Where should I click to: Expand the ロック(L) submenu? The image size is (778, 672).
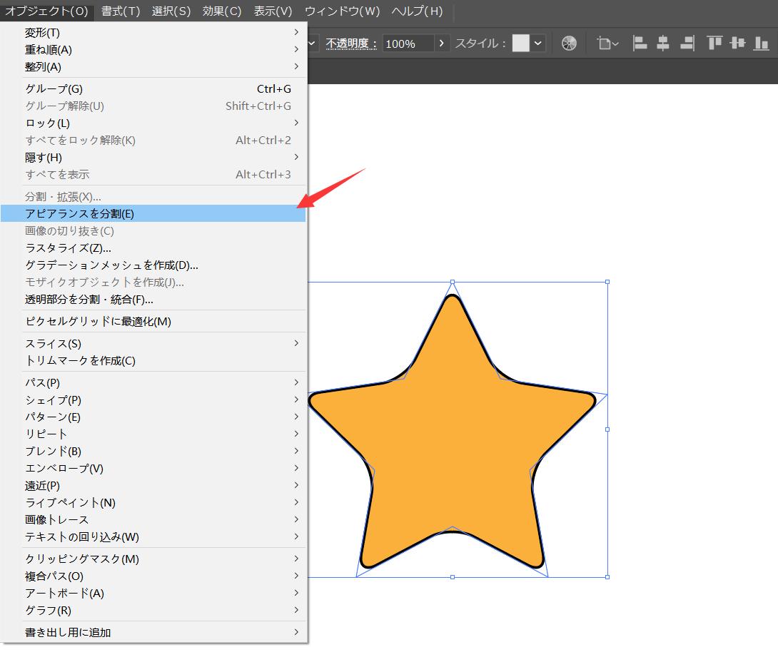point(153,123)
